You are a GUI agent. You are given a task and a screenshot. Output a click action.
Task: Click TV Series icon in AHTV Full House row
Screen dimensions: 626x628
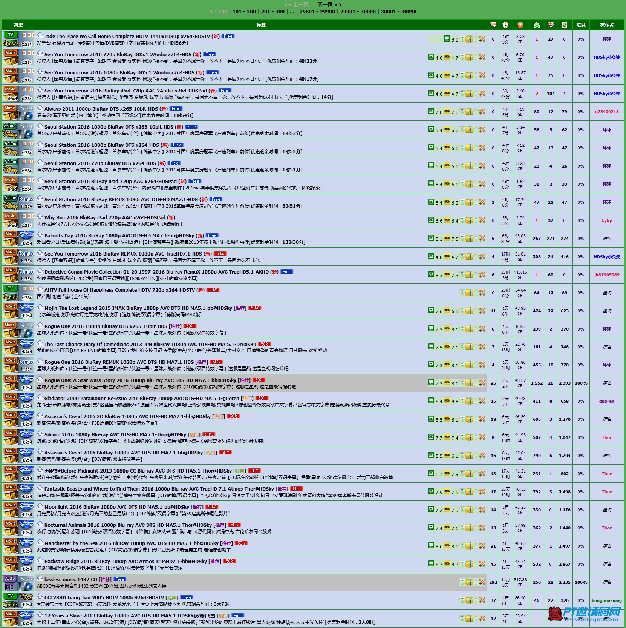point(11,293)
